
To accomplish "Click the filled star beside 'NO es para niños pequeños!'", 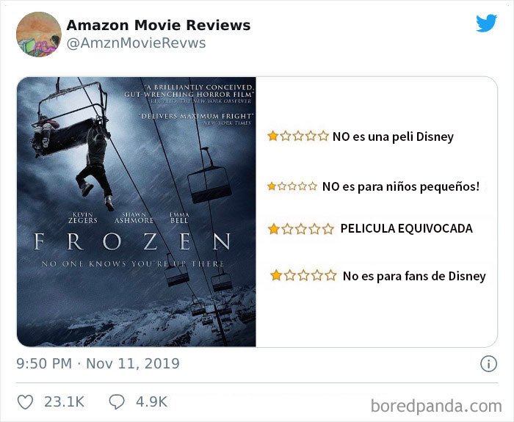I will [x=272, y=186].
